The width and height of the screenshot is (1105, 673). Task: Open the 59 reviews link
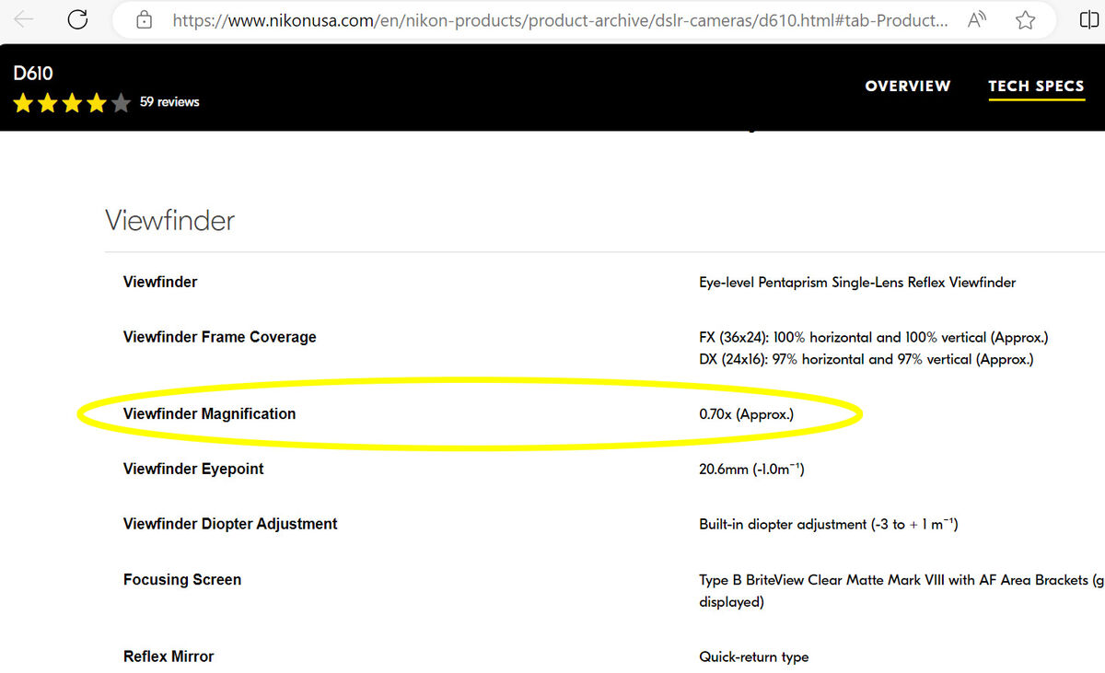pos(169,102)
